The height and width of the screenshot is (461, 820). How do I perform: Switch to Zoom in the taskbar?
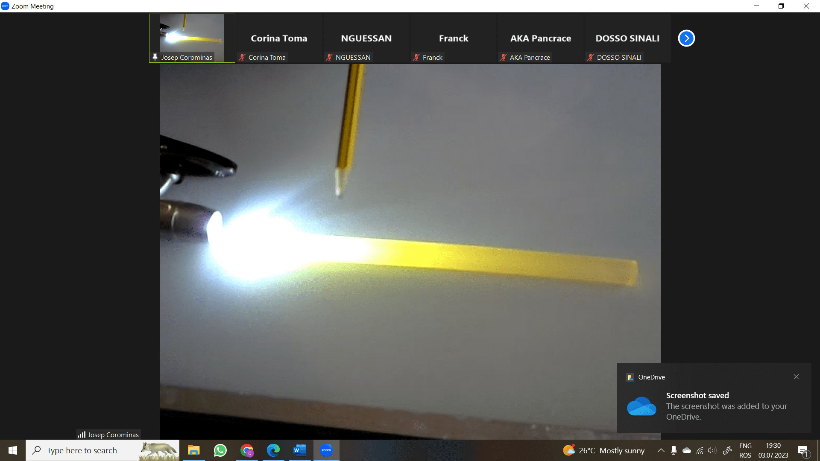click(326, 450)
